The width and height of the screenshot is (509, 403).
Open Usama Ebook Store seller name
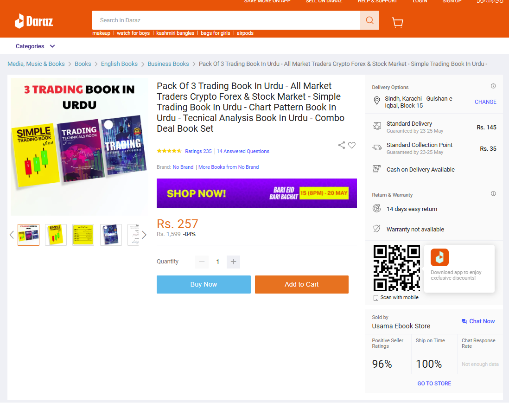pyautogui.click(x=401, y=326)
